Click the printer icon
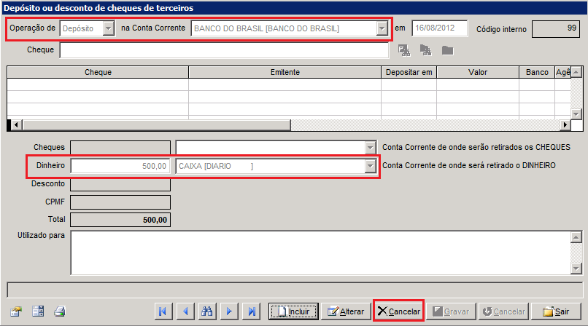Screen dimensions: 588x326 pyautogui.click(x=60, y=311)
